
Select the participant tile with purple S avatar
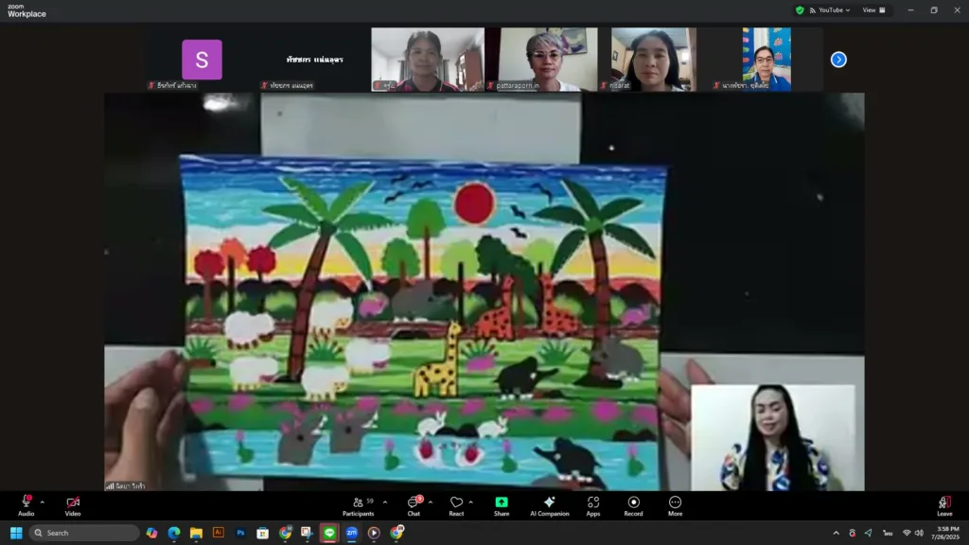point(202,60)
